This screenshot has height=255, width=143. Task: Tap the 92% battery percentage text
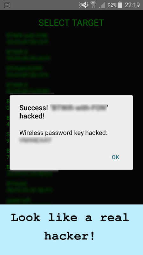[112, 5]
